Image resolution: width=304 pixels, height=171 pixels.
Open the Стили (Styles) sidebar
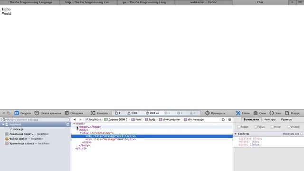243,113
